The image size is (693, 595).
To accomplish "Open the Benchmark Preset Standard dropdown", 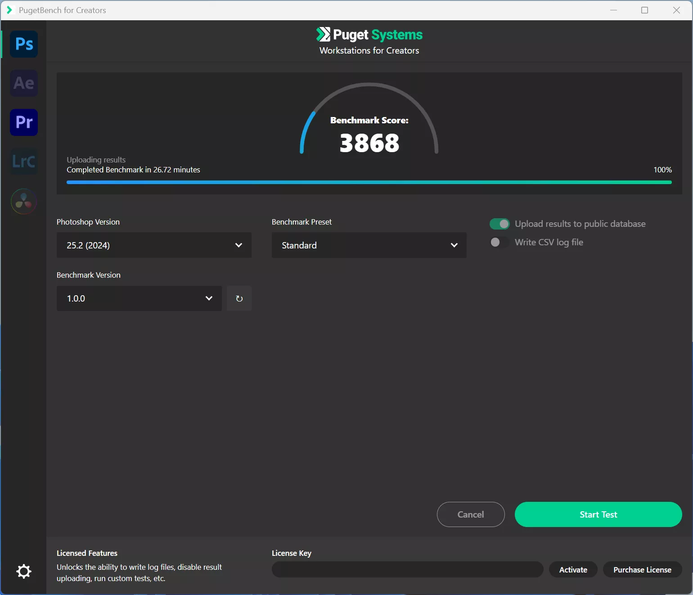I will pyautogui.click(x=369, y=245).
